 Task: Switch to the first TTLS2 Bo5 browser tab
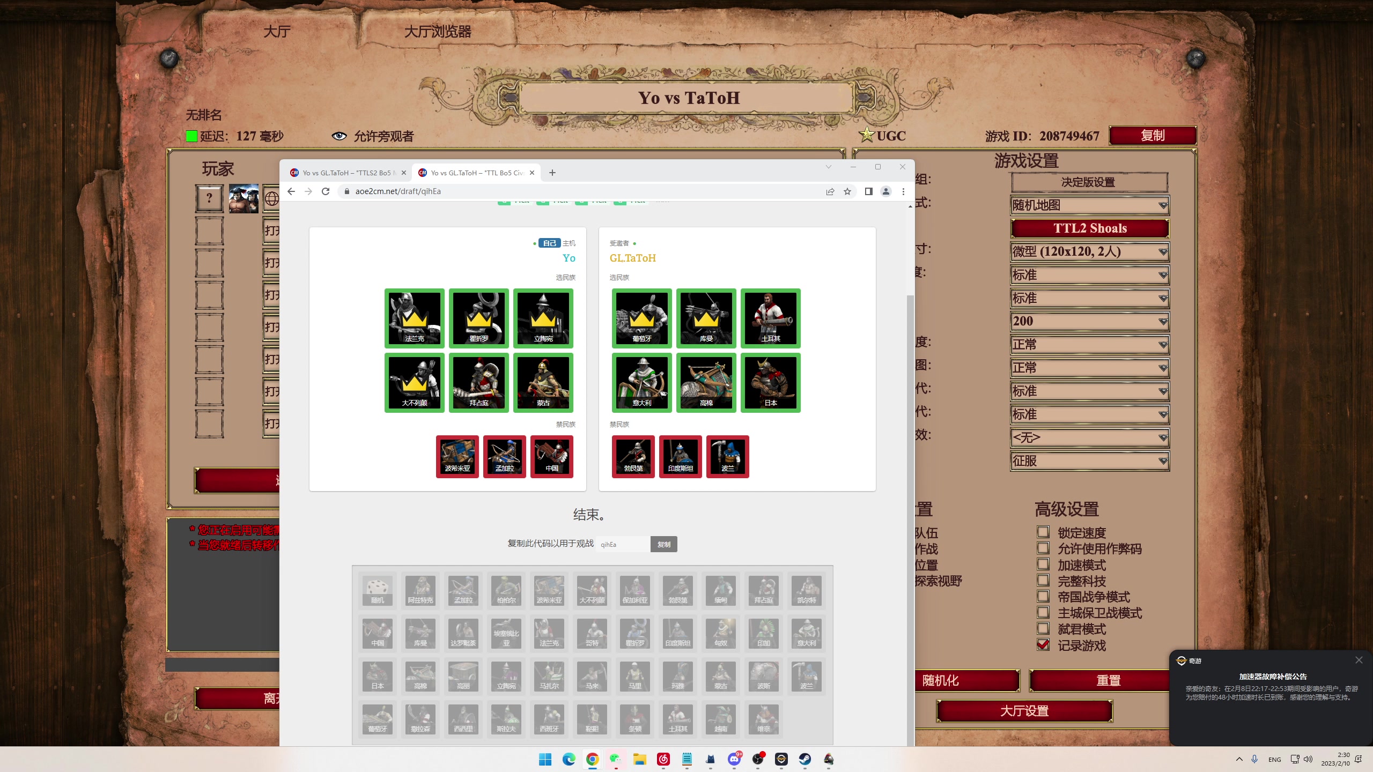[x=346, y=173]
